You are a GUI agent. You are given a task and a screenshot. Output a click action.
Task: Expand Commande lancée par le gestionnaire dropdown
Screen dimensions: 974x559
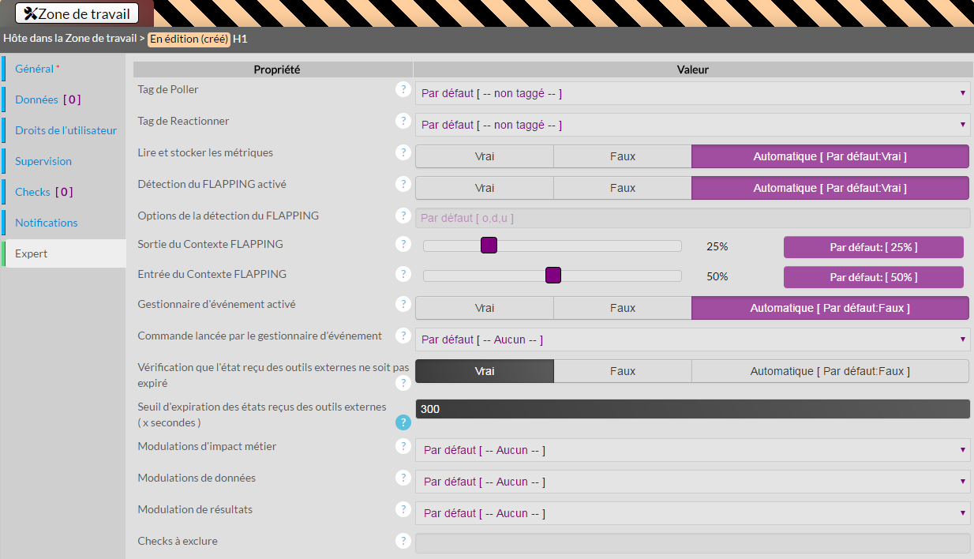coord(691,340)
